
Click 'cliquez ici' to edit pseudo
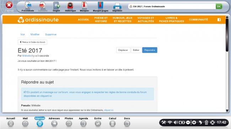pos(109,110)
